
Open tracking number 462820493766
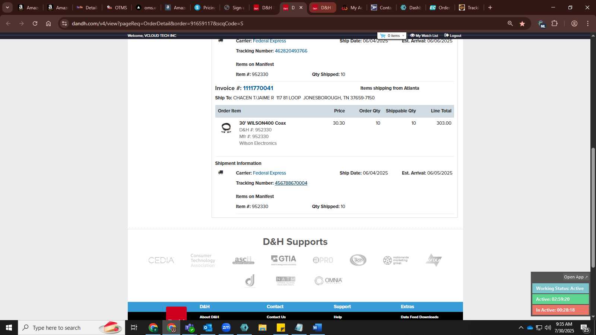[x=291, y=51]
